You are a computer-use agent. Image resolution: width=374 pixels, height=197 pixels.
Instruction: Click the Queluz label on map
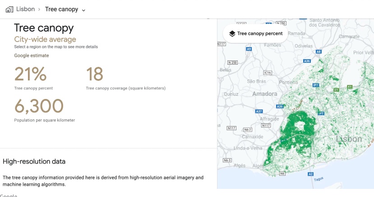(x=231, y=94)
